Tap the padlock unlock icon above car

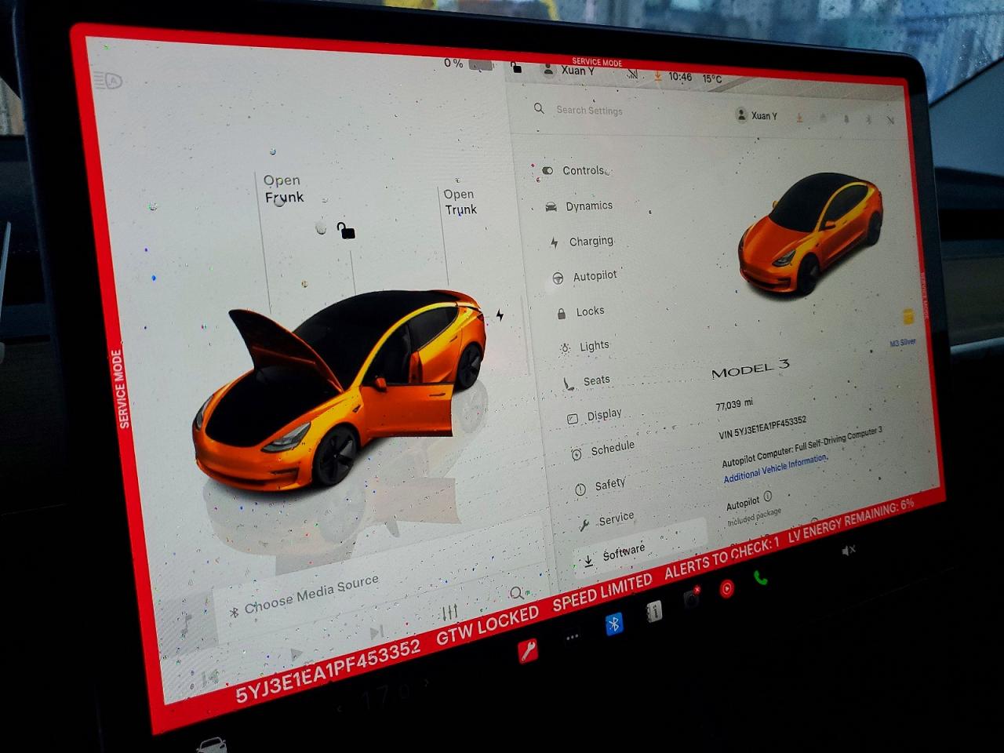coord(346,230)
